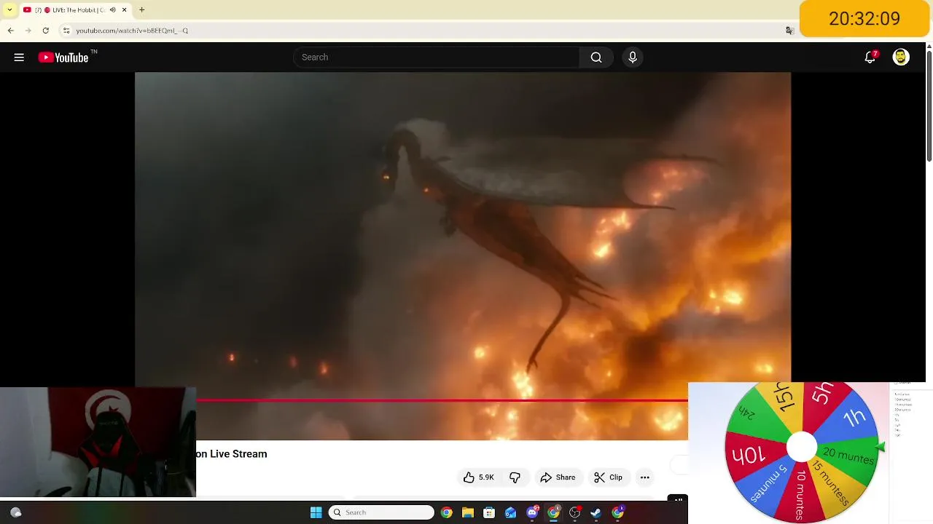Open the weather widget in the taskbar corner
Viewport: 933px width, 524px height.
click(16, 512)
